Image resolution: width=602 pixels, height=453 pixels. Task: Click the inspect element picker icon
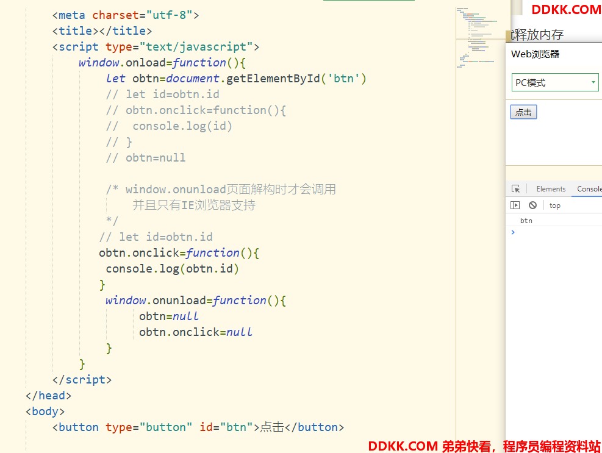[516, 189]
